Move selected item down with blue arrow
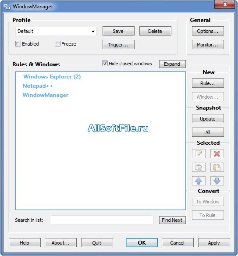 (217, 181)
